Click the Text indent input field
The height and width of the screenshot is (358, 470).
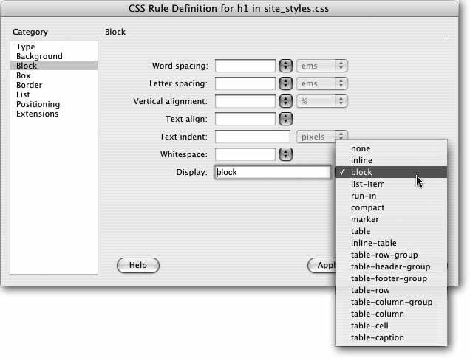[x=252, y=137]
